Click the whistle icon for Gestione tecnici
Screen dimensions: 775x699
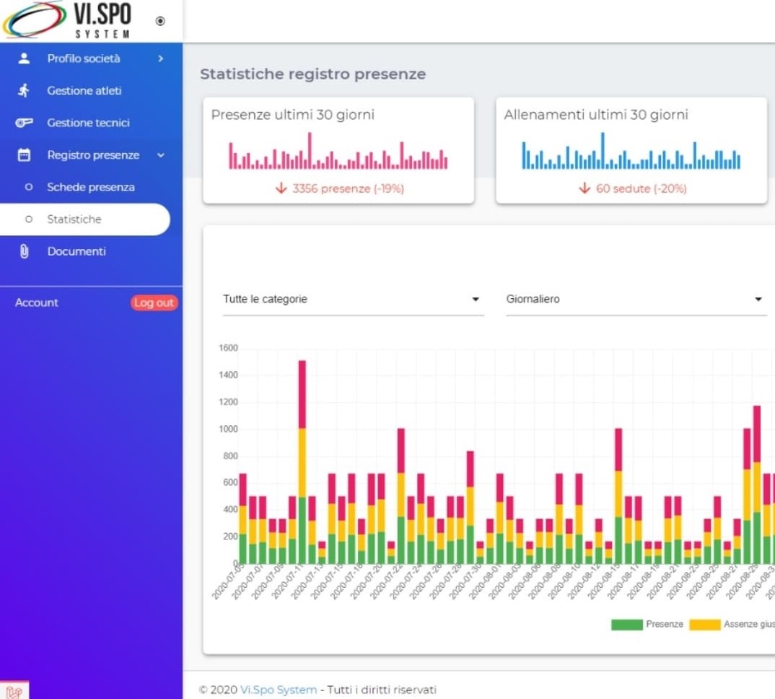(24, 123)
